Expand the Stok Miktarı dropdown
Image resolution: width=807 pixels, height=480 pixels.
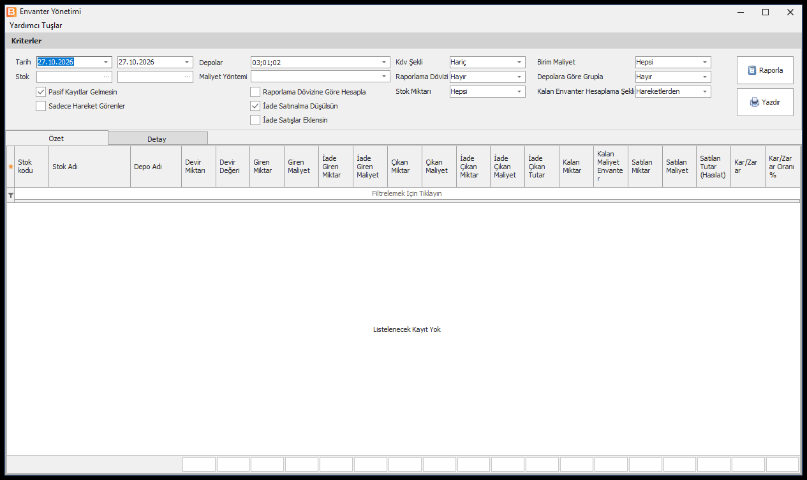click(x=519, y=91)
